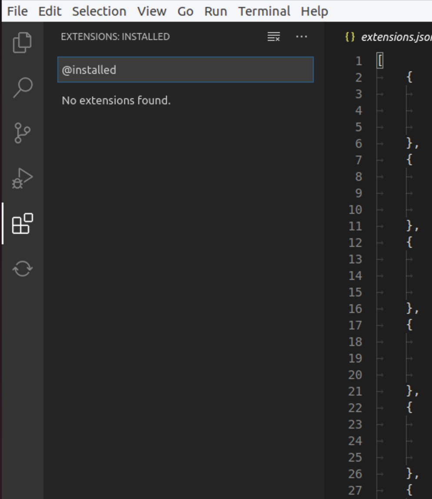432x499 pixels.
Task: Select the Extensions view icon
Action: (x=22, y=223)
